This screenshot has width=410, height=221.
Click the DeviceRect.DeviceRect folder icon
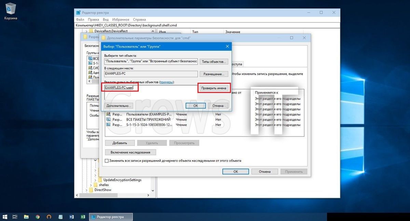91,31
